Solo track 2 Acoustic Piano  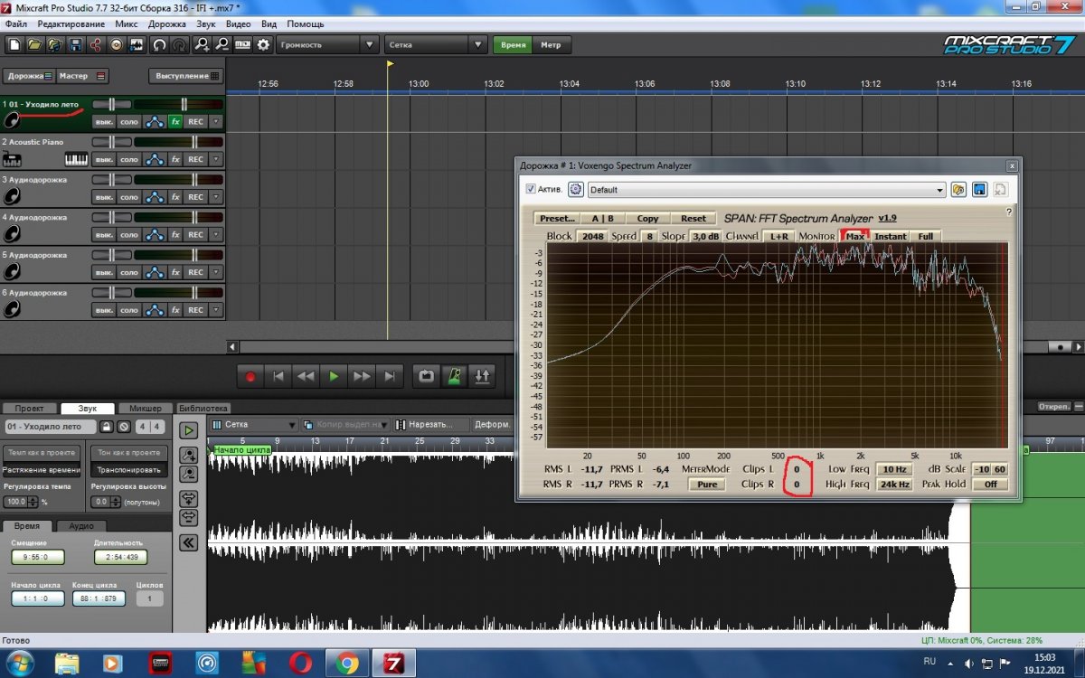coord(129,159)
